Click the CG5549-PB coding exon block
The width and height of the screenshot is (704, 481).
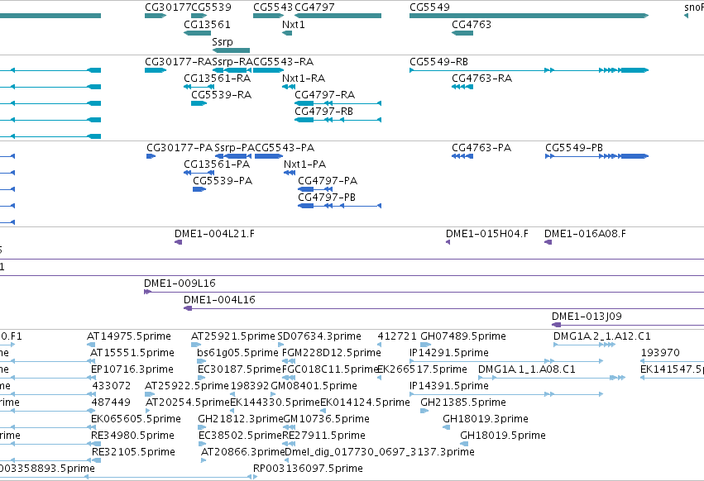coord(634,156)
